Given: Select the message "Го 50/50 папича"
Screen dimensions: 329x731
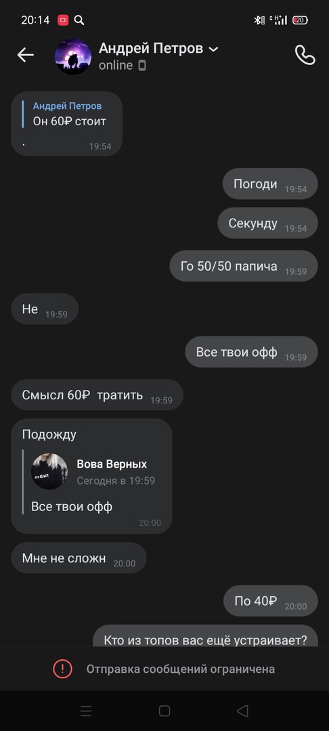Looking at the screenshot, I should pos(244,266).
